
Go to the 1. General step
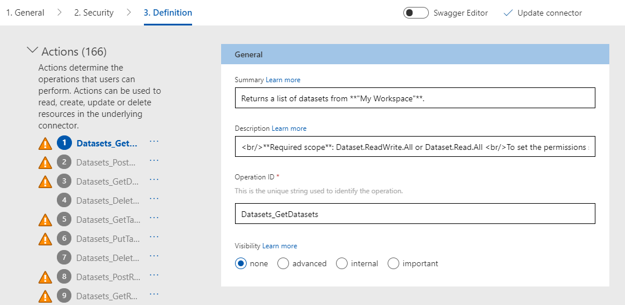[25, 13]
